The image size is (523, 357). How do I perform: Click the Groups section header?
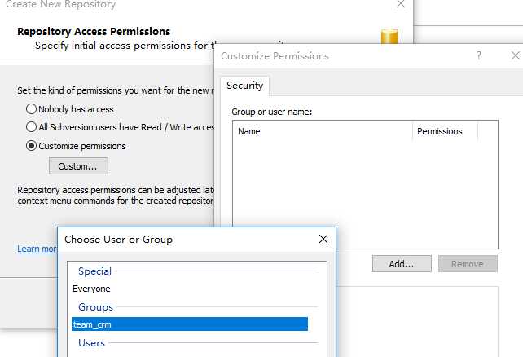click(95, 307)
